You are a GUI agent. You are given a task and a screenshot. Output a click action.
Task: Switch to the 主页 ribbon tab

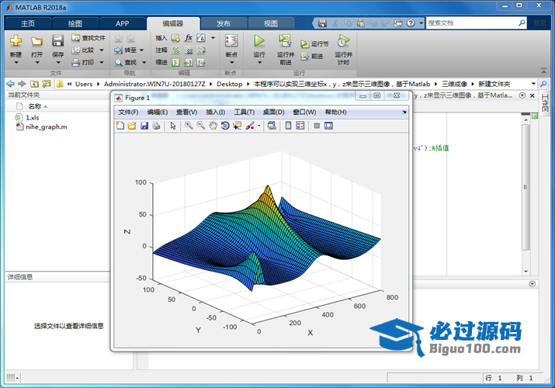point(28,23)
